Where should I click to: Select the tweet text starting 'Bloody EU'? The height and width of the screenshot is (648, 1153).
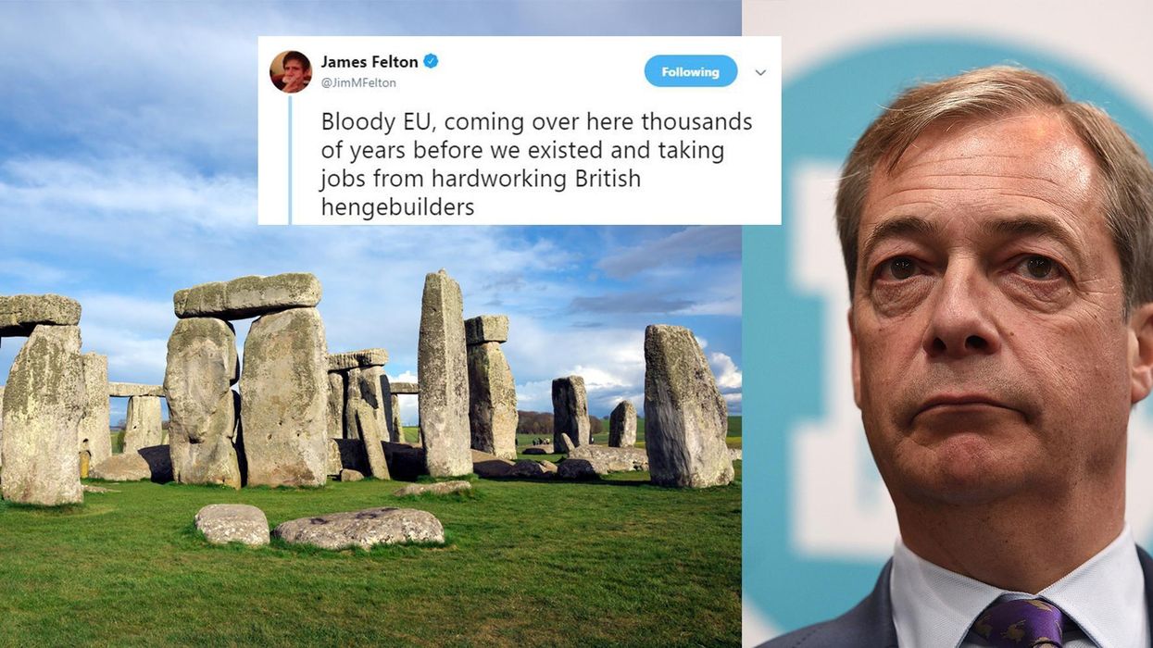pyautogui.click(x=536, y=164)
